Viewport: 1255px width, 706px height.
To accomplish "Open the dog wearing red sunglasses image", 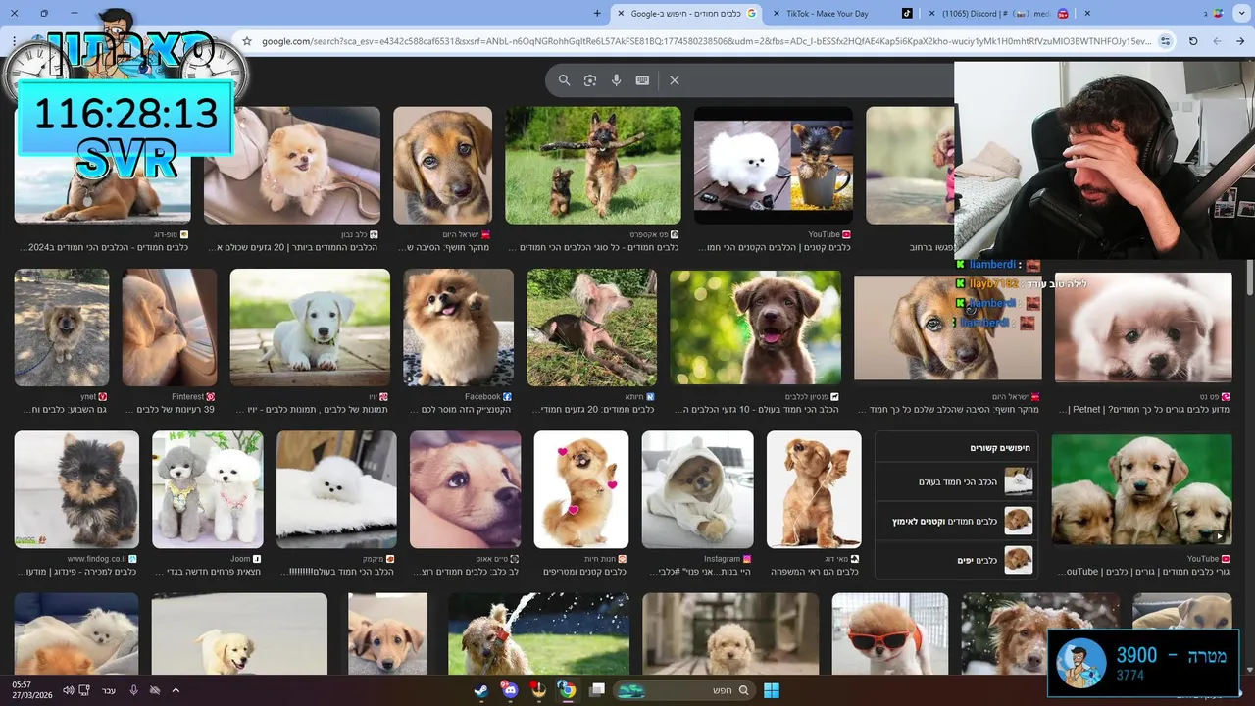I will [890, 632].
